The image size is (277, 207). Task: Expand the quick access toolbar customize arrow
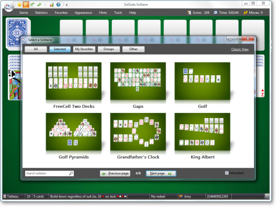[67, 5]
